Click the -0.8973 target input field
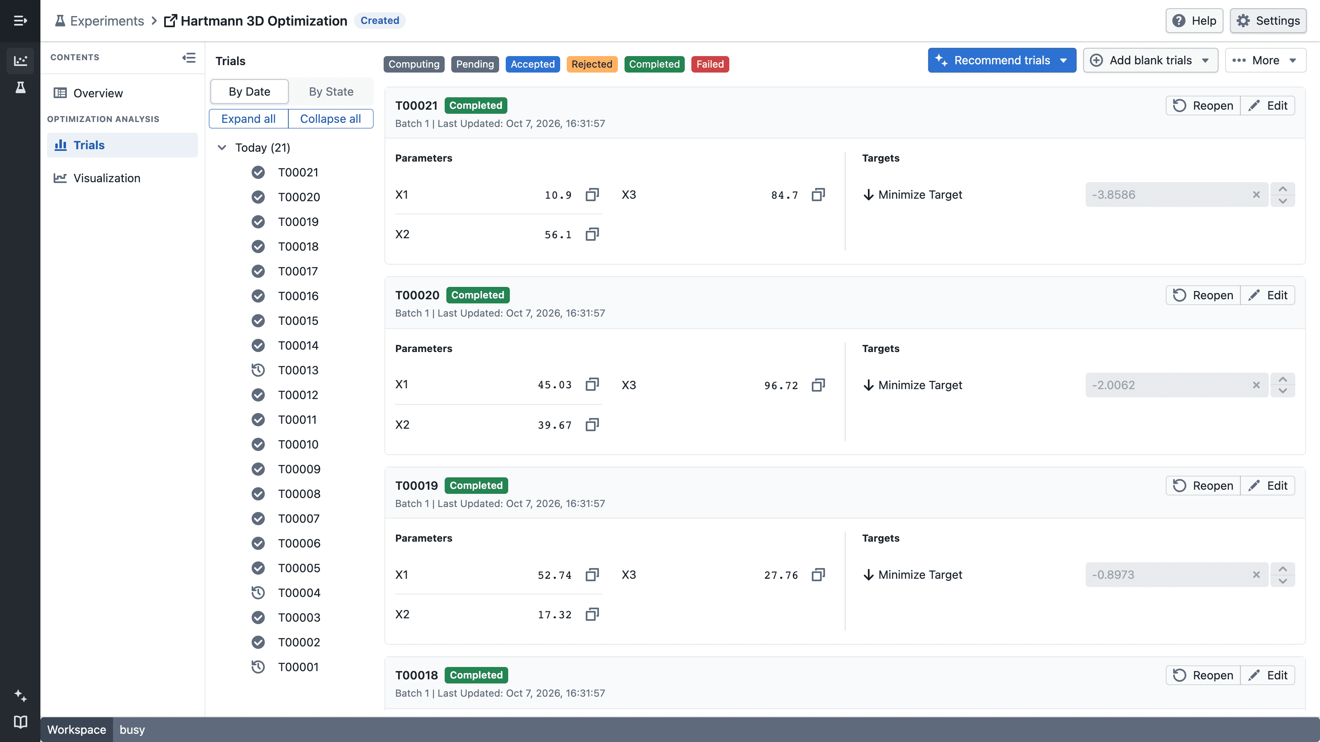Screen dimensions: 1320x742 1176,575
